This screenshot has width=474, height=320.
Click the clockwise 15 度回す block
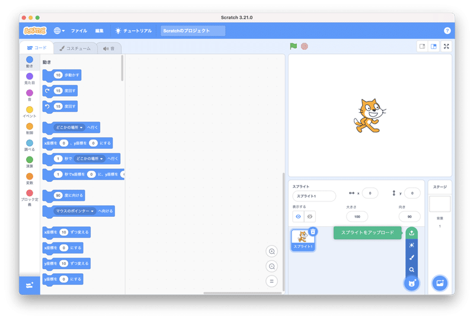(60, 91)
